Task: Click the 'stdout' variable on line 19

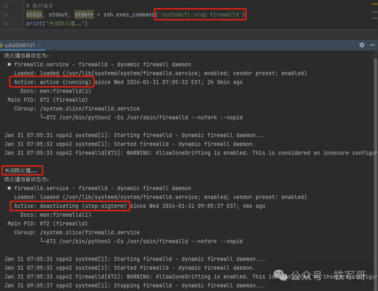Action: coord(58,15)
